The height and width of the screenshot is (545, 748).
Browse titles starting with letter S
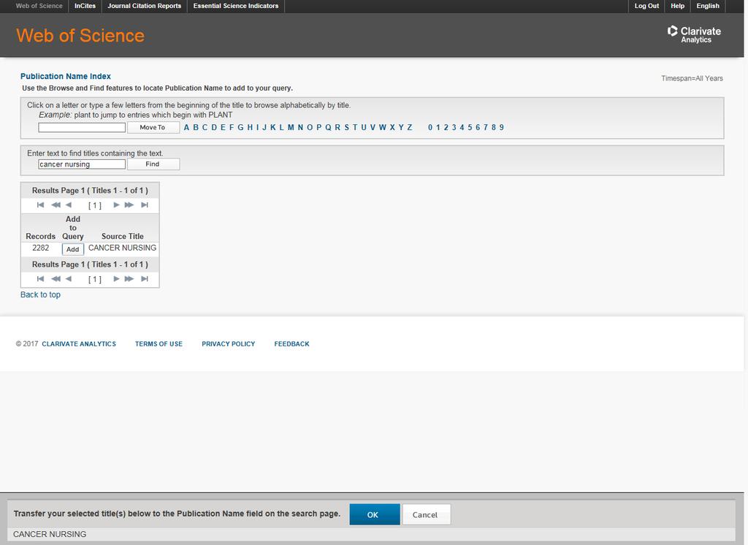346,127
